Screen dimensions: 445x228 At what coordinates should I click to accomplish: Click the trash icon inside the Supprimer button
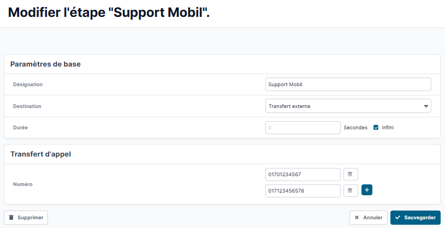11,218
